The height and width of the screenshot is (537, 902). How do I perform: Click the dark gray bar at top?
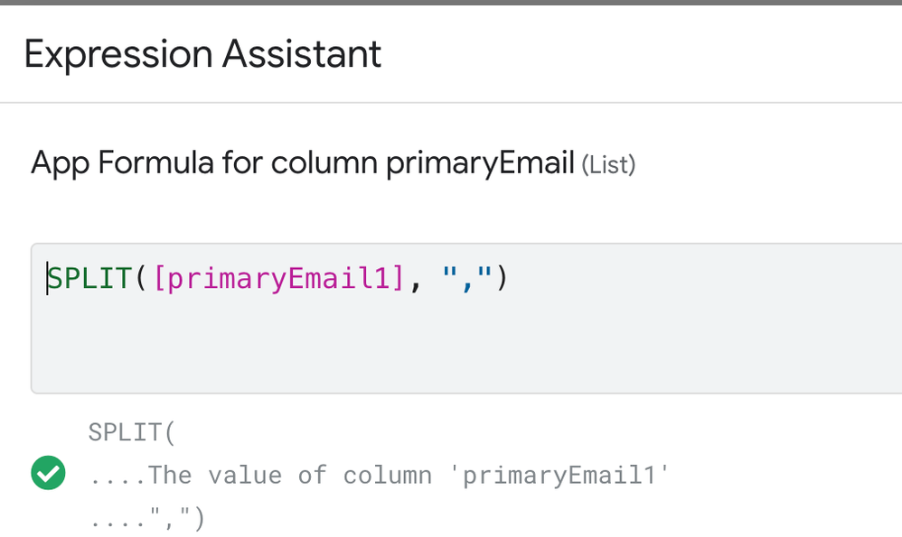tap(451, 3)
